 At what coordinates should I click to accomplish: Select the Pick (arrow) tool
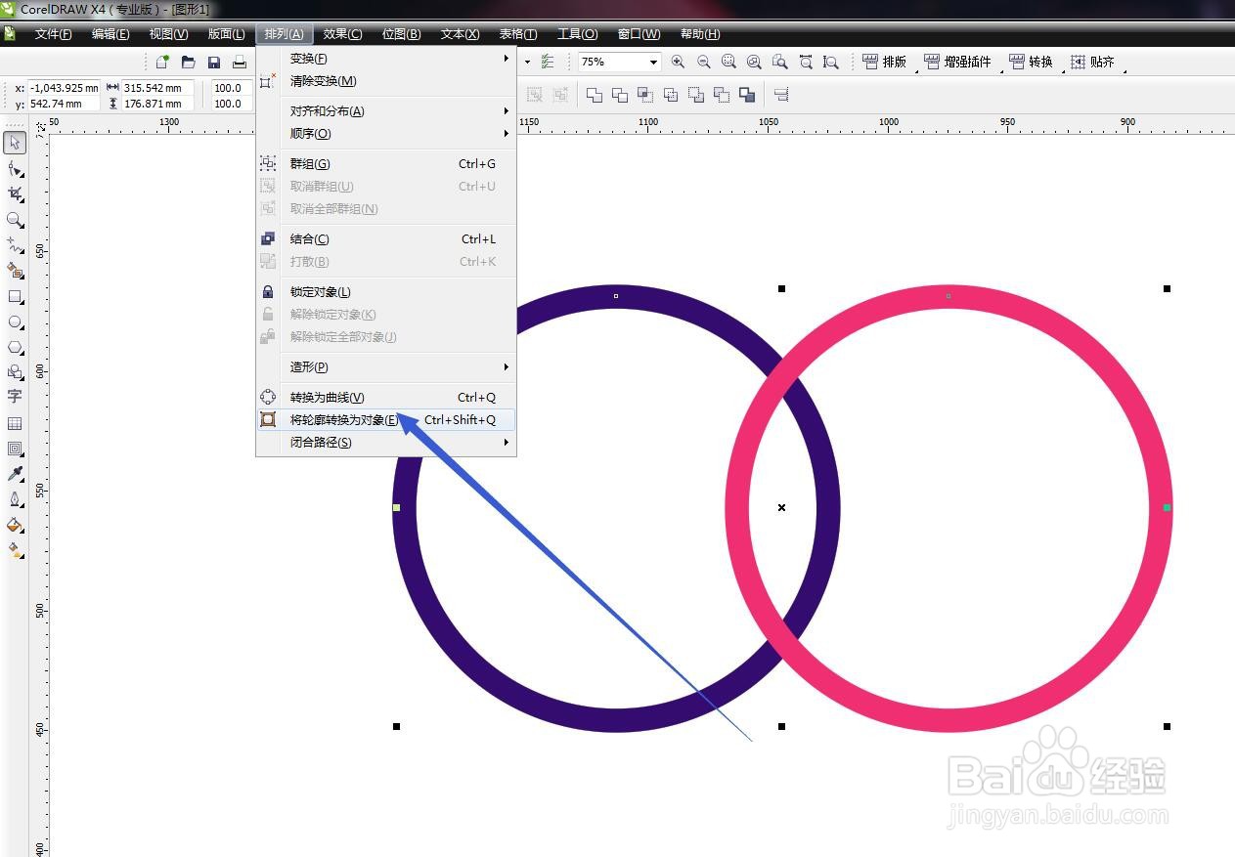pos(15,144)
